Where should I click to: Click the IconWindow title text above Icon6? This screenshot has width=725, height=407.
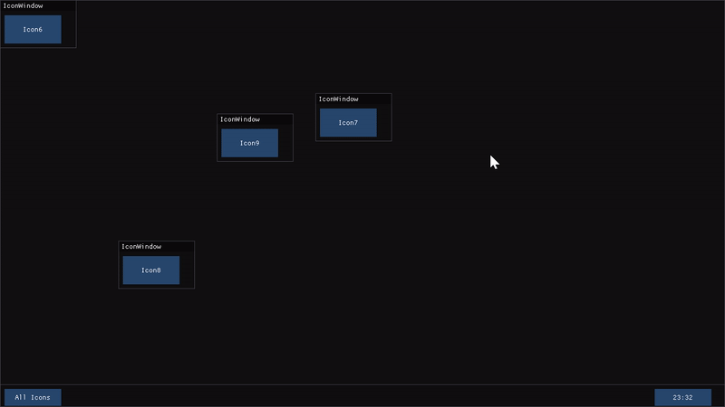point(23,5)
